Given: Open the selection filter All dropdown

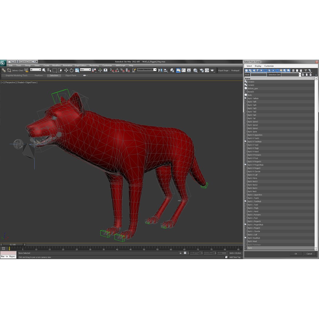Looking at the screenshot, I should (35, 70).
